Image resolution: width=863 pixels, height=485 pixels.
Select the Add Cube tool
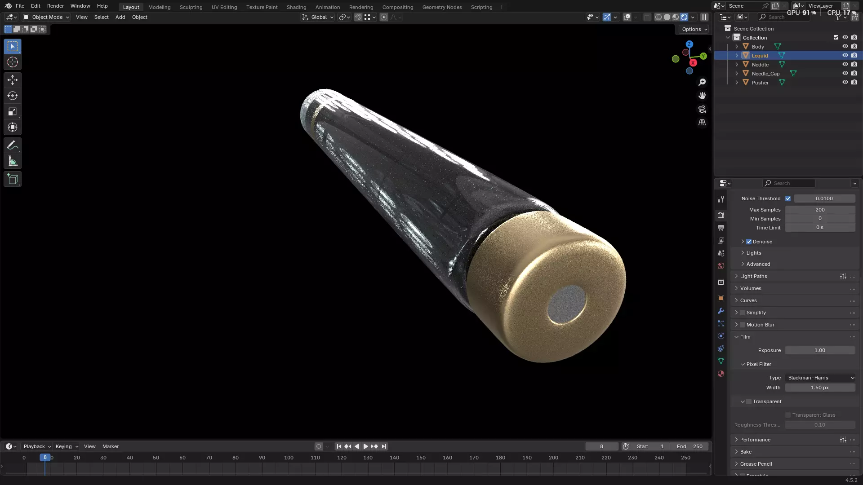click(13, 179)
